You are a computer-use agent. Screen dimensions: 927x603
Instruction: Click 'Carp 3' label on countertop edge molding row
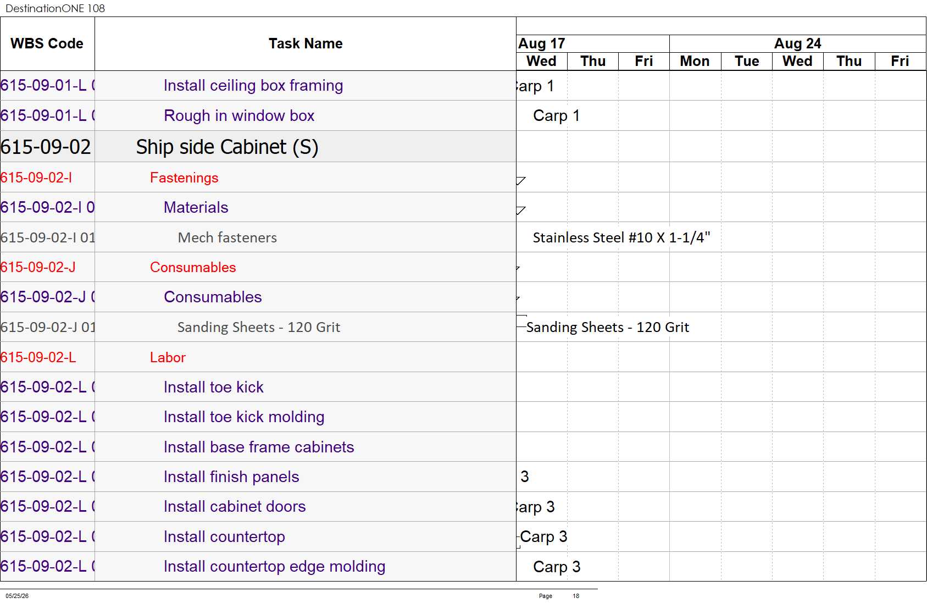pos(557,567)
